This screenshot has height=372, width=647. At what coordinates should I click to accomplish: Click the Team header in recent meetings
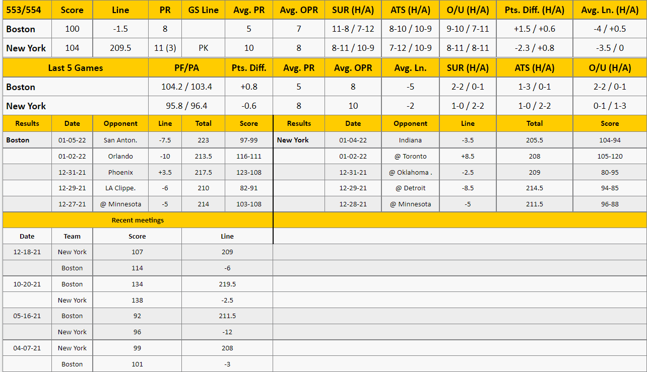pyautogui.click(x=72, y=236)
